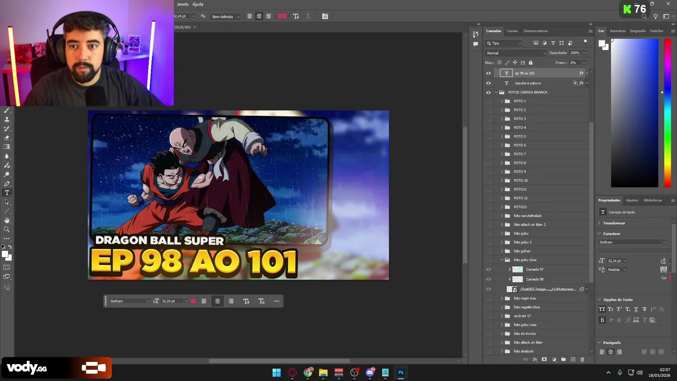Open the character panel toggle in options bar

coord(325,16)
